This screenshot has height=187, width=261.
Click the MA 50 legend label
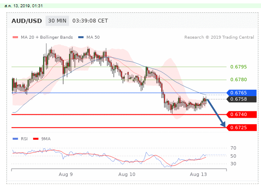[93, 37]
